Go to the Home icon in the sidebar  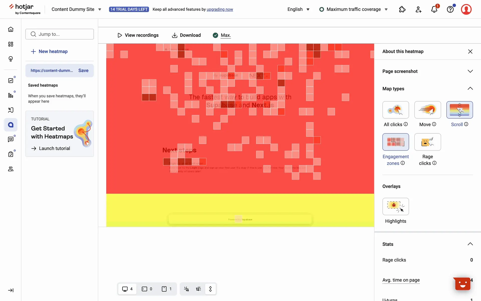11,29
